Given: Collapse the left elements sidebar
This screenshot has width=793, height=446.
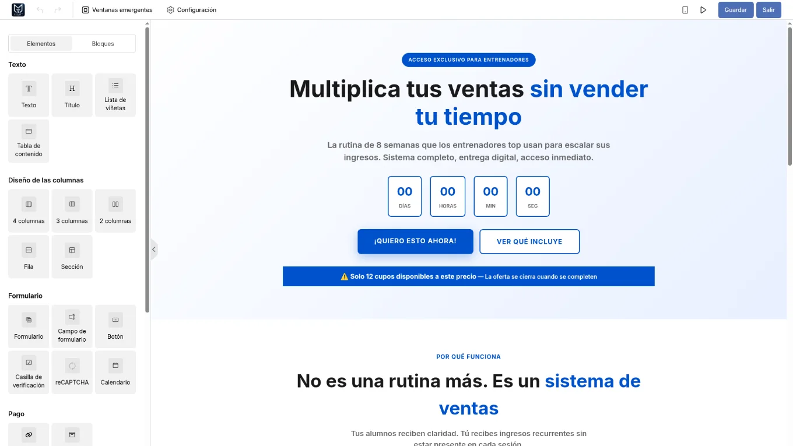Looking at the screenshot, I should pyautogui.click(x=154, y=250).
